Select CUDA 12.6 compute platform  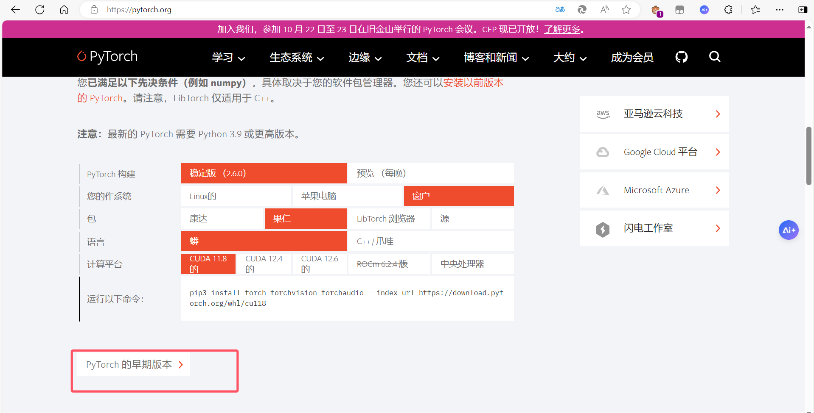click(x=320, y=264)
